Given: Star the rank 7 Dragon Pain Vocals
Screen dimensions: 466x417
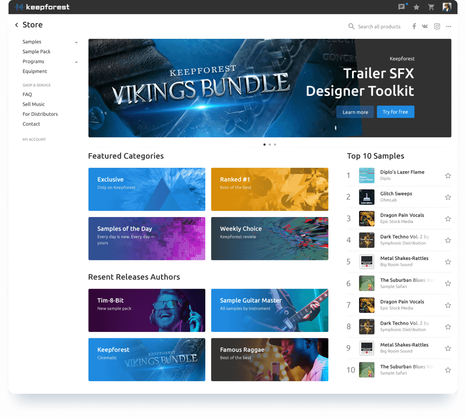Looking at the screenshot, I should click(448, 305).
